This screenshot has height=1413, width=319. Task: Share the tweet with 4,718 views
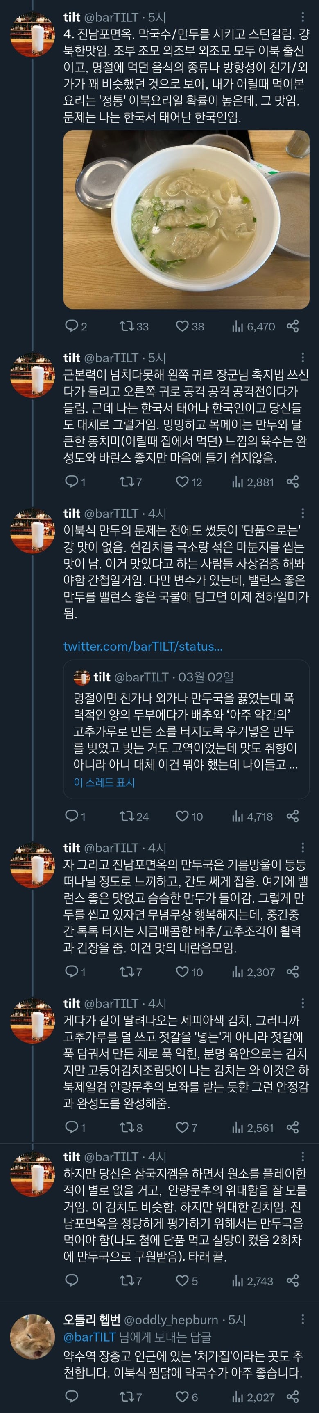click(293, 816)
